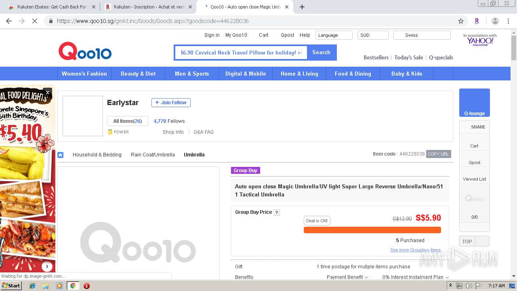
Task: Click the Qoo10 logo
Action: click(85, 51)
